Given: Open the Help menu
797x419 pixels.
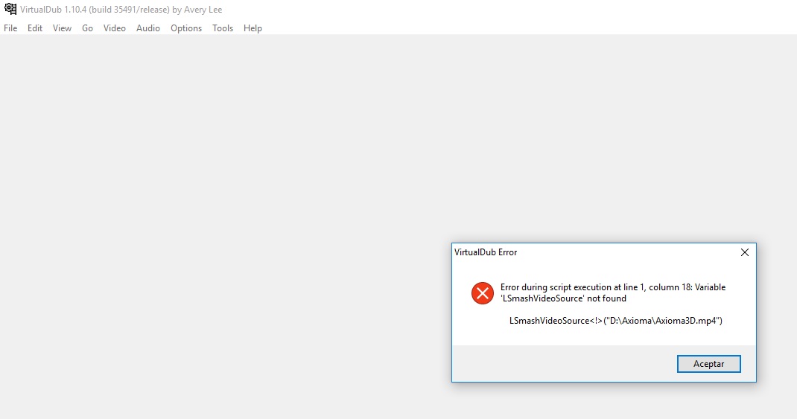Looking at the screenshot, I should tap(253, 28).
